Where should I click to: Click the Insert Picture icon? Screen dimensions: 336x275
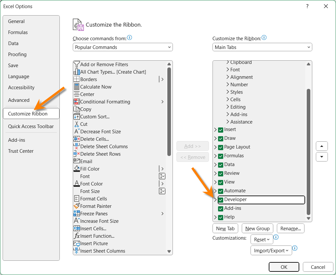click(76, 243)
